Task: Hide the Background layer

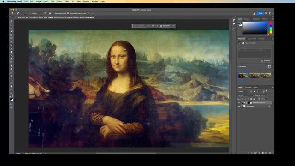Action: [x=239, y=106]
